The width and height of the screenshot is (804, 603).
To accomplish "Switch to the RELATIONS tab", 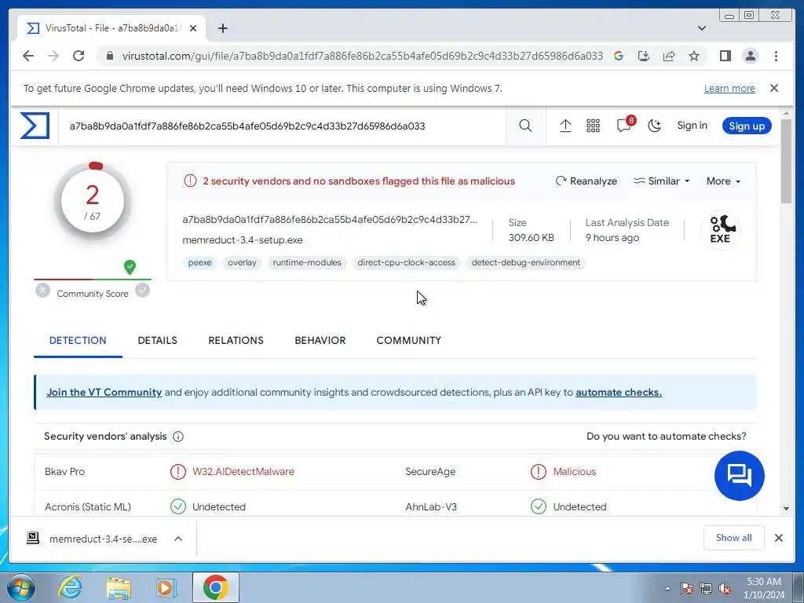I will tap(236, 341).
